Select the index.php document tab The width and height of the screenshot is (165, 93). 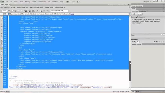pos(4,5)
